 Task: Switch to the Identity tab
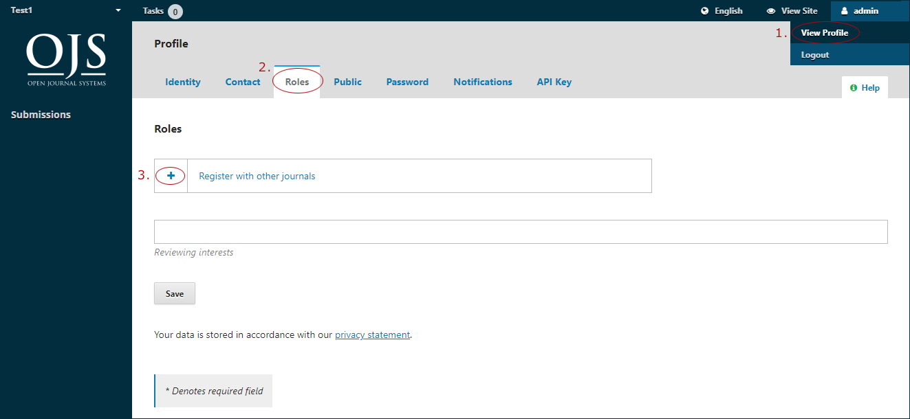pos(183,82)
